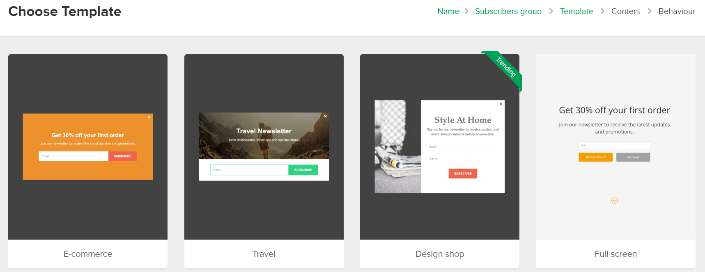Click the Travel Newsletter title text
This screenshot has height=272, width=705.
264,131
